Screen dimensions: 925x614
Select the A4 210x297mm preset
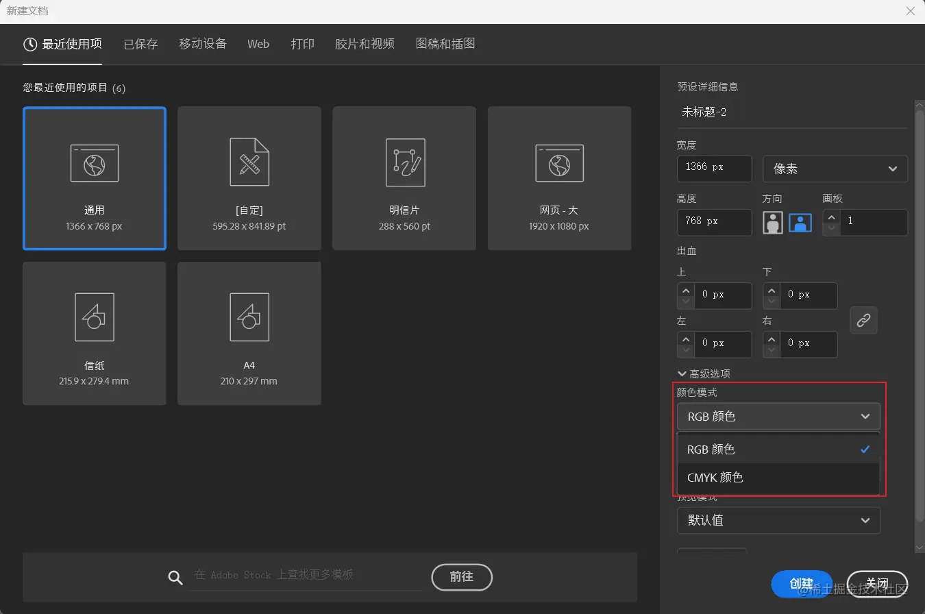tap(249, 333)
